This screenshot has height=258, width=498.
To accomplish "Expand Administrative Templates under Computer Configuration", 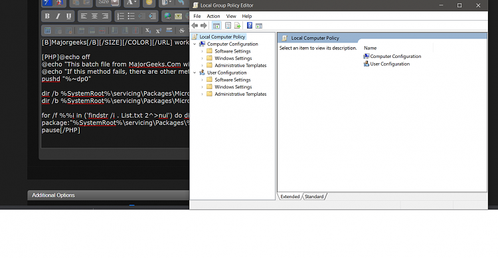I will (203, 65).
